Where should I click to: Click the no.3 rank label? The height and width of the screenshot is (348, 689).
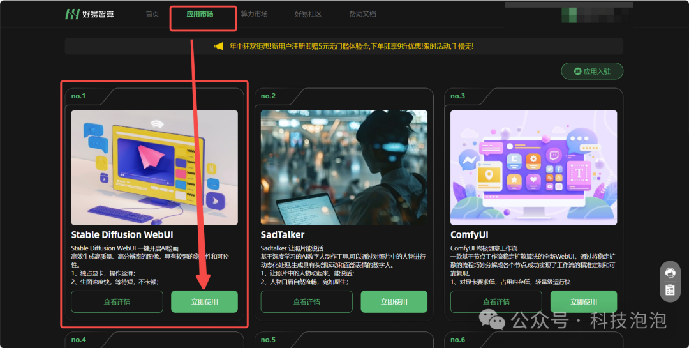pos(457,96)
